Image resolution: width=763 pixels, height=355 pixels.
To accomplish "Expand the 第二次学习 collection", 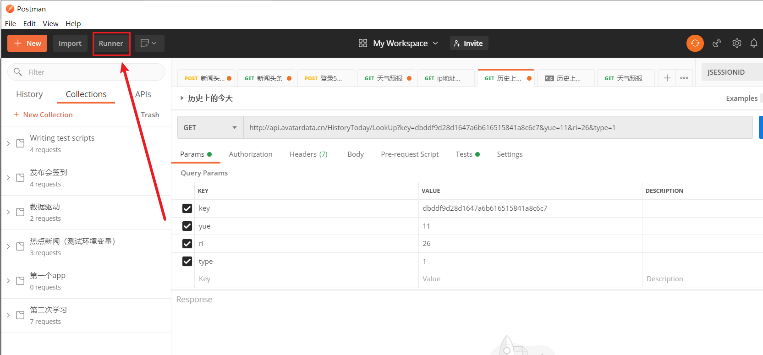I will coord(8,315).
